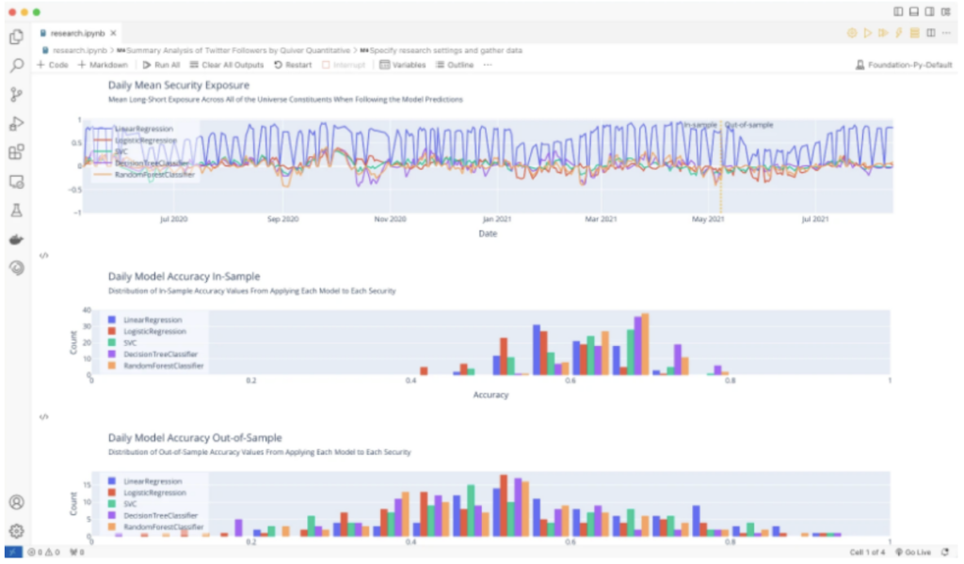Open Run and Debug view
Screen dimensions: 964x564
[16, 123]
